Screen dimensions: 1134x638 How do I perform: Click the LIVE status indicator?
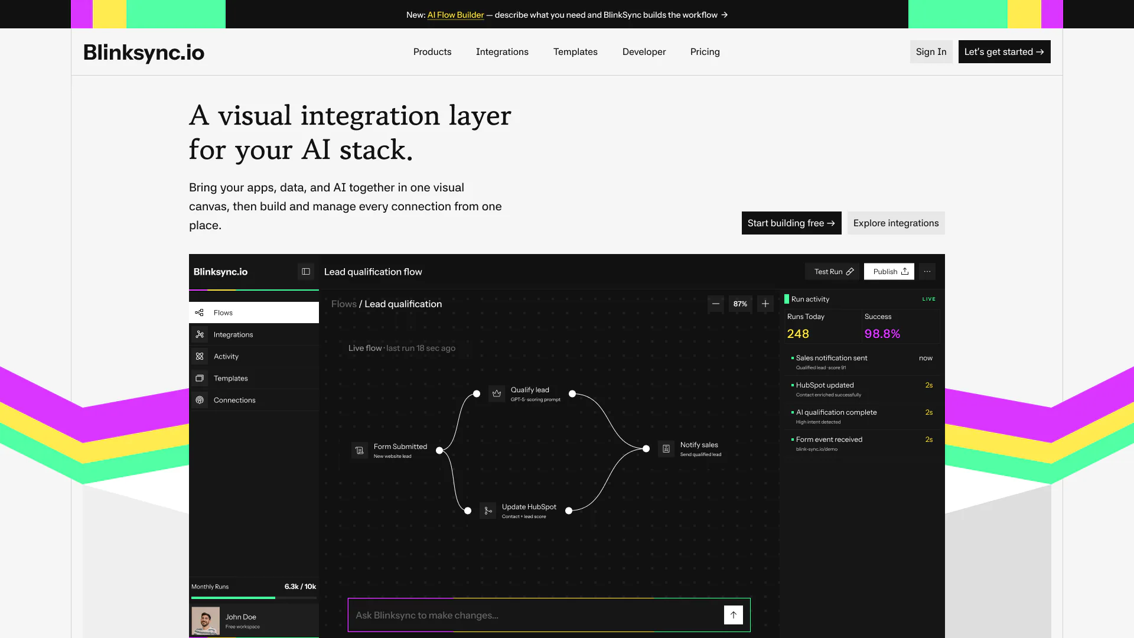pos(929,299)
